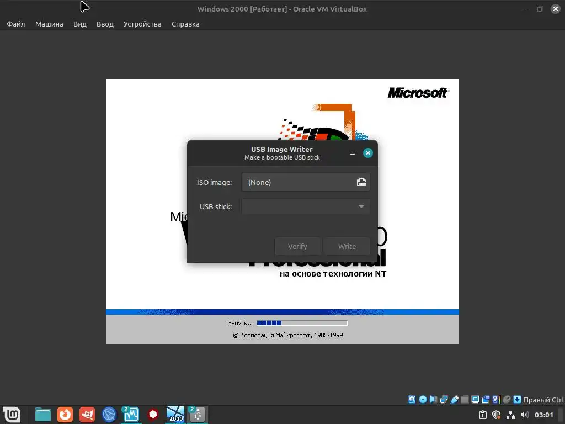Launch Firefox from the taskbar
Image resolution: width=565 pixels, height=424 pixels.
[65, 414]
